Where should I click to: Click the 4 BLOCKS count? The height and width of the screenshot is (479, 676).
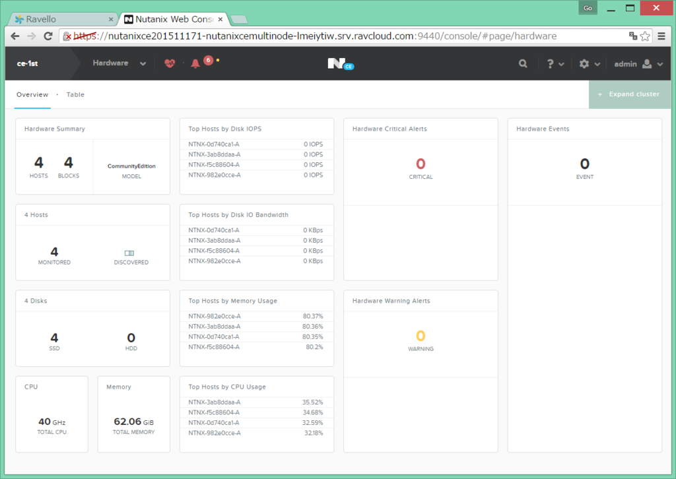tap(69, 162)
